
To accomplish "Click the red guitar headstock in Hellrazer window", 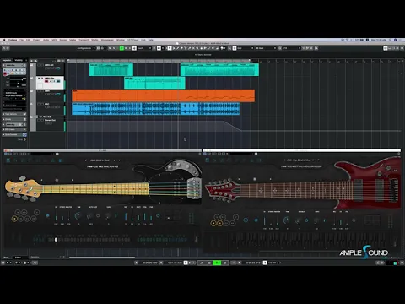I will [223, 190].
